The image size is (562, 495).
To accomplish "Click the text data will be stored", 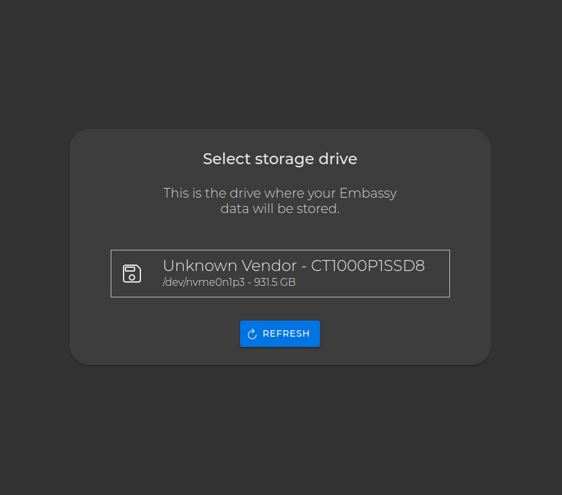I will point(280,209).
